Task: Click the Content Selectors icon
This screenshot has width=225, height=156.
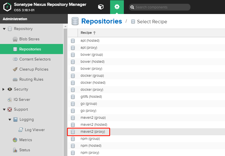Action: point(15,59)
